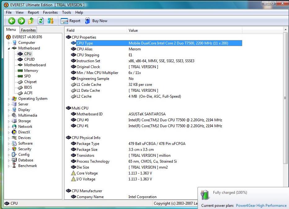
Task: Select the Instruction Set row
Action: (156, 61)
